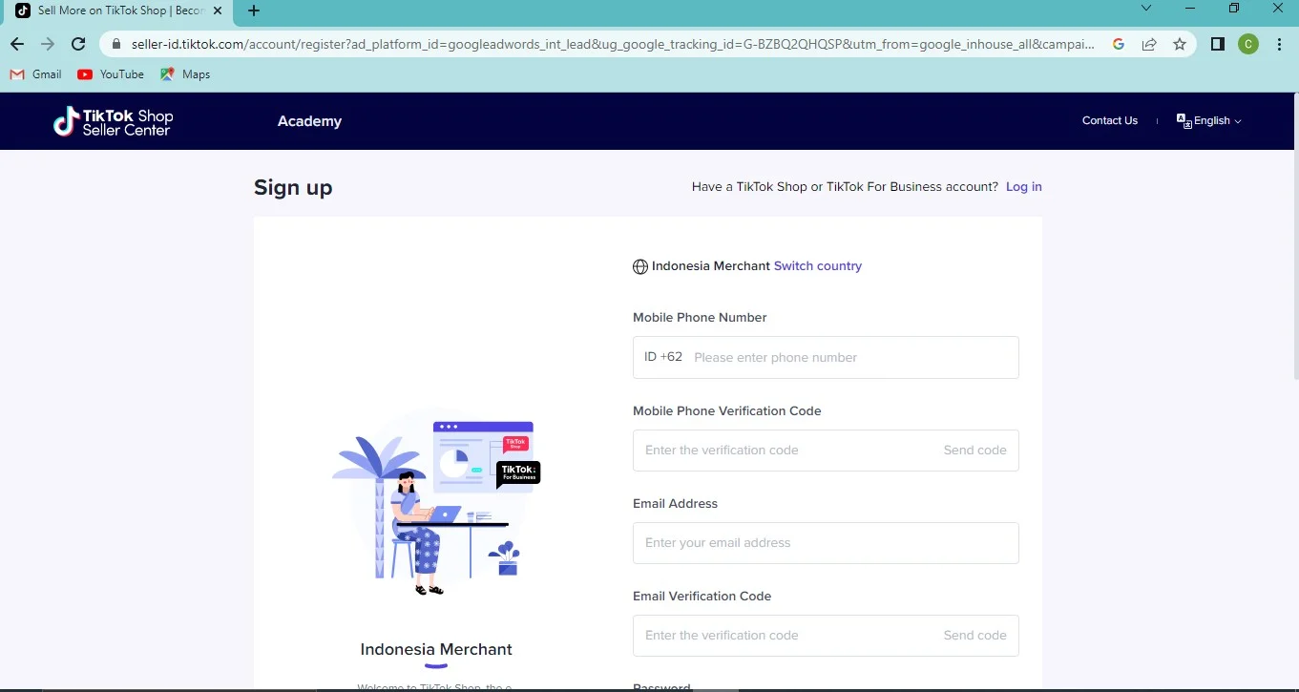This screenshot has height=692, width=1299.
Task: Click Send code for email verification
Action: click(975, 636)
